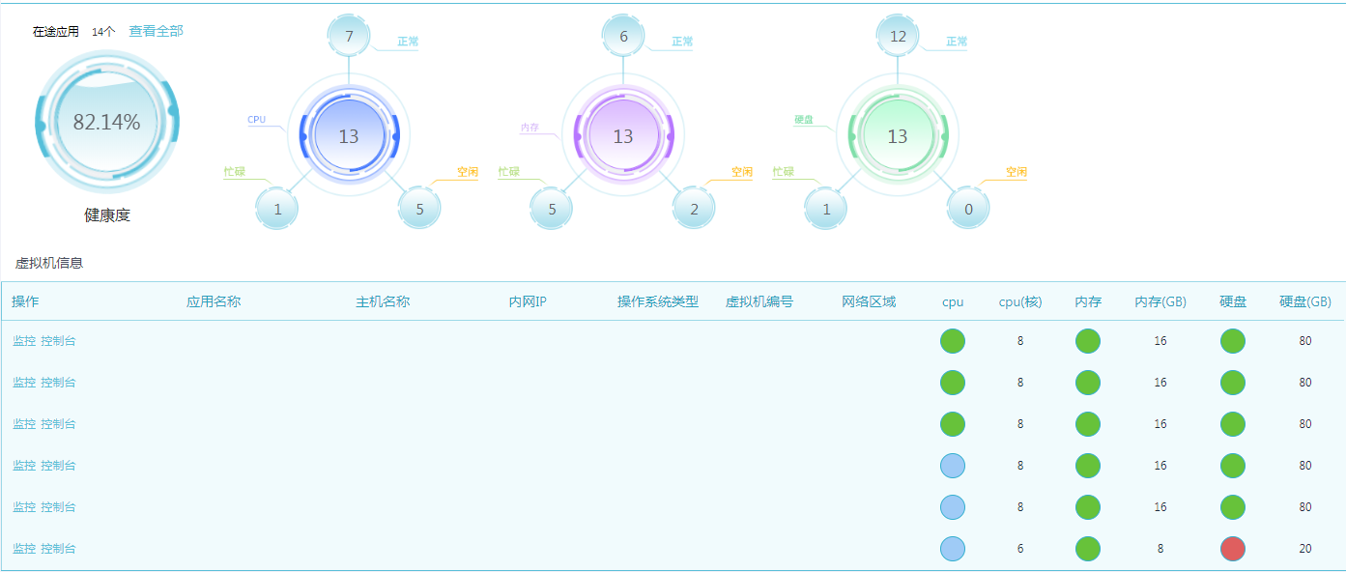
Task: Select the 硬盘 空闲 bubble showing 0
Action: pos(968,209)
